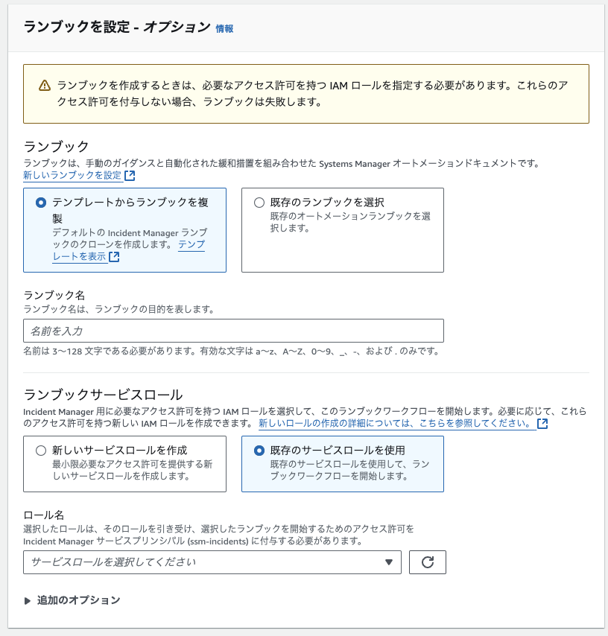The width and height of the screenshot is (608, 636).
Task: Click the 追加のオプション triangle icon
Action: 27,601
